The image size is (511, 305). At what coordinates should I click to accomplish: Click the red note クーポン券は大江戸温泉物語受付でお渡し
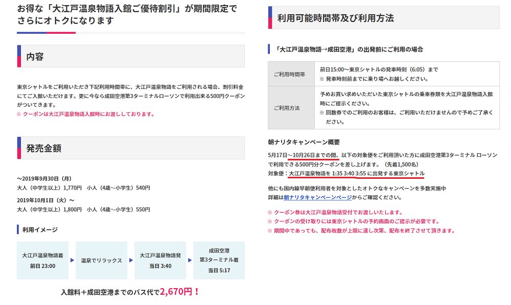tap(335, 213)
